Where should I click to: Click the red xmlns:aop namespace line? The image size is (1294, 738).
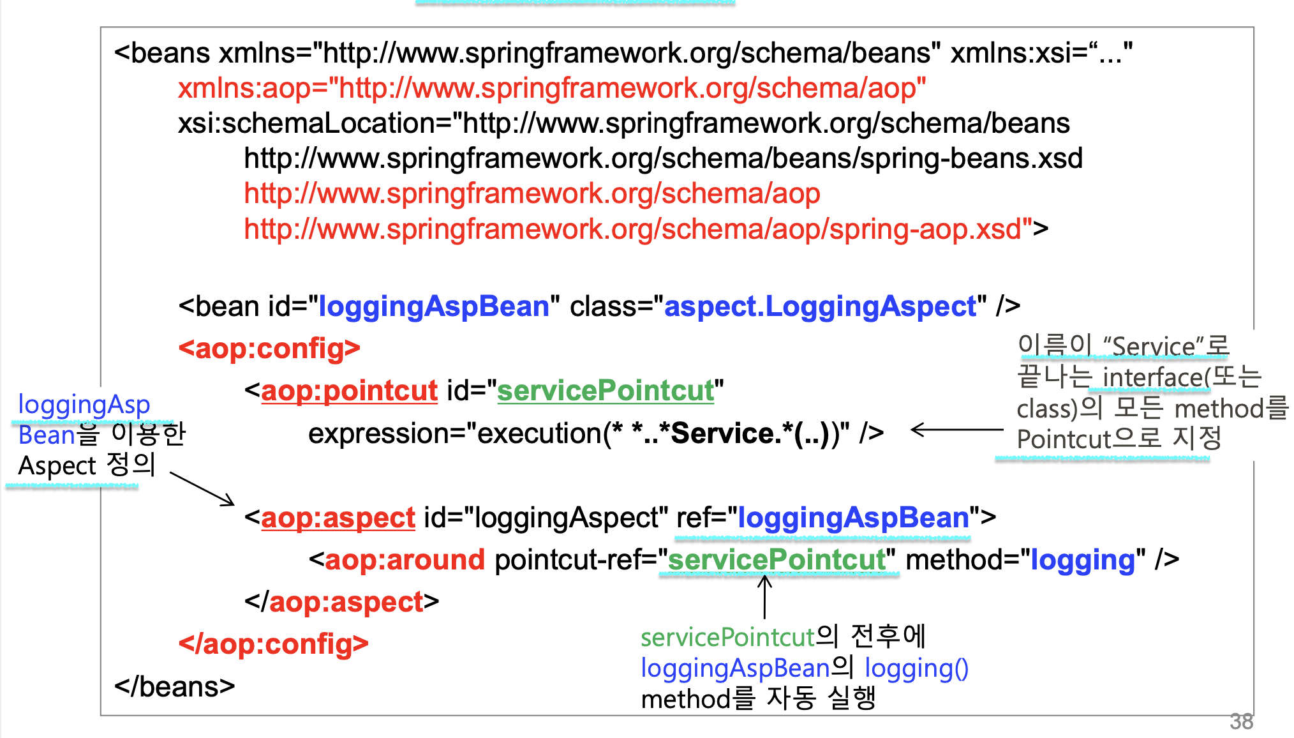click(x=551, y=88)
